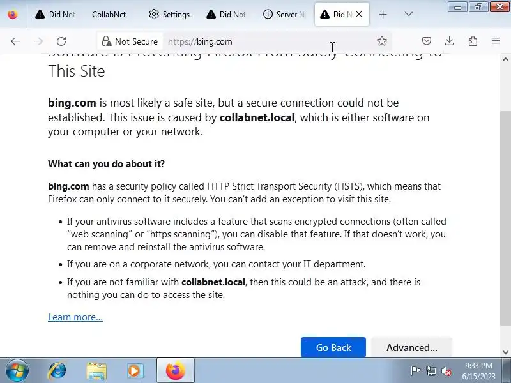Go back using the toolbar arrow
This screenshot has width=511, height=383.
15,41
